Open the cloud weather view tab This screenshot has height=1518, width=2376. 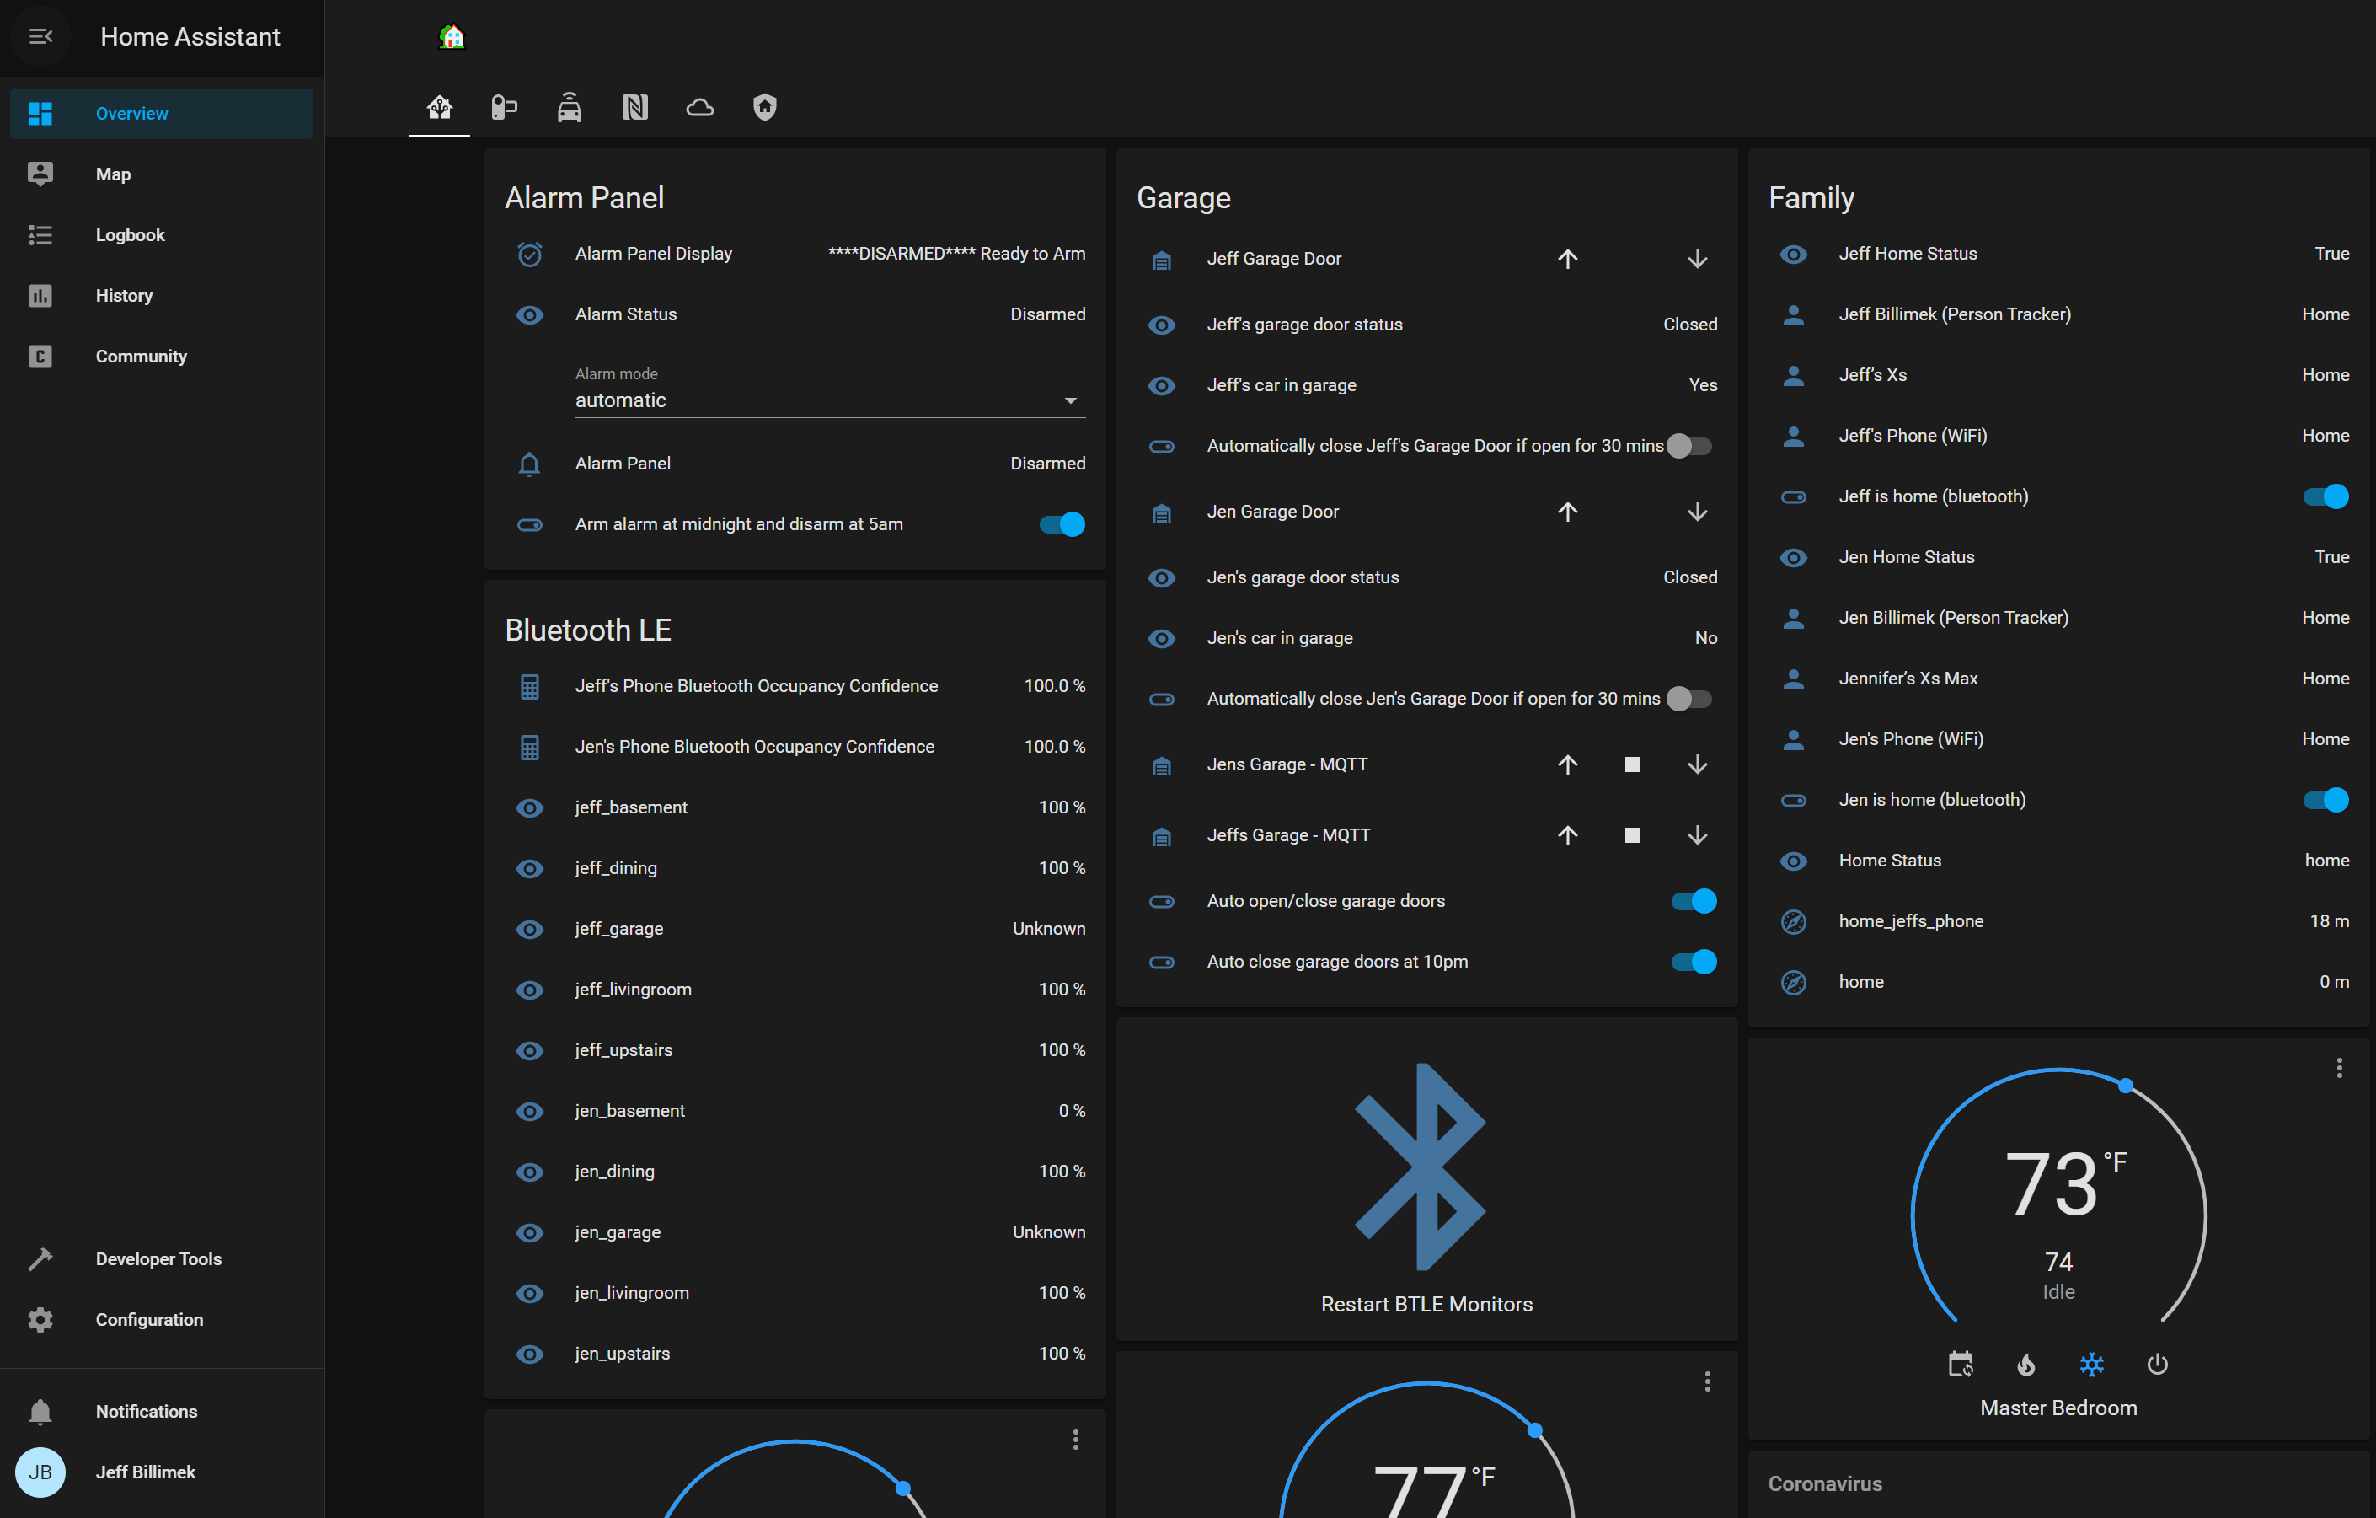click(699, 106)
